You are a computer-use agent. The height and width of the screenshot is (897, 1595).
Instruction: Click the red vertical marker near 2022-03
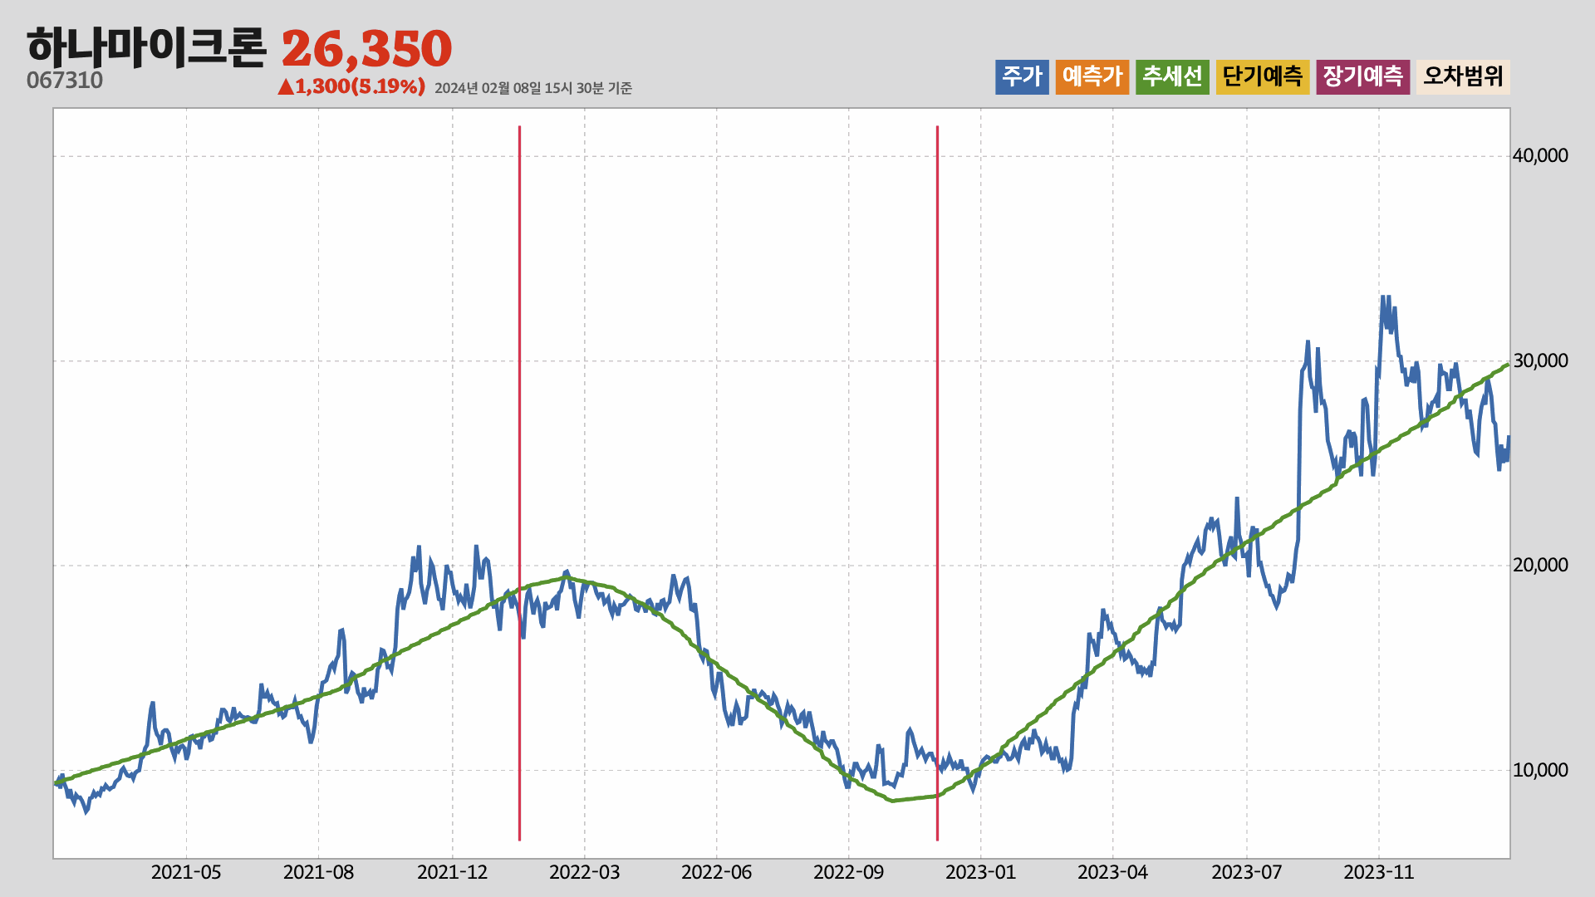click(519, 483)
